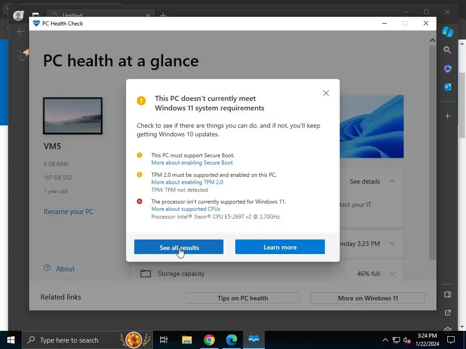Click More on Windows 11 button
Viewport: 466px width, 349px height.
(x=368, y=298)
